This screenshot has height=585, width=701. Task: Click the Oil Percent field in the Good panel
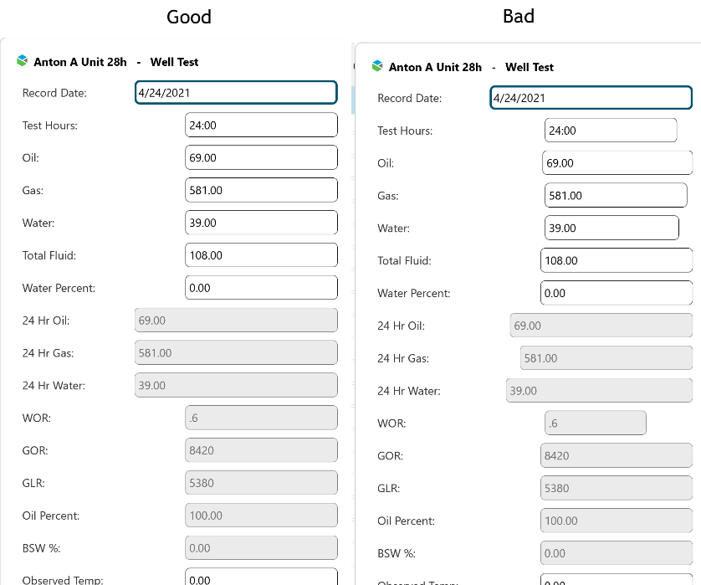click(x=261, y=516)
